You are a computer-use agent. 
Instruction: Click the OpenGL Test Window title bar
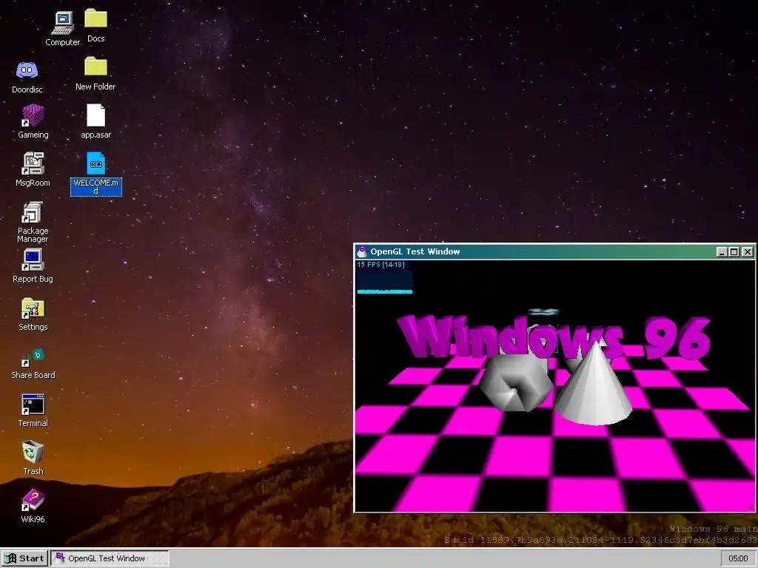click(x=554, y=251)
